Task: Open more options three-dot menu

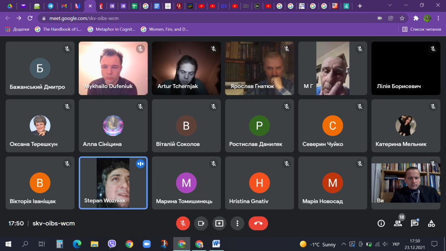Action: point(237,224)
